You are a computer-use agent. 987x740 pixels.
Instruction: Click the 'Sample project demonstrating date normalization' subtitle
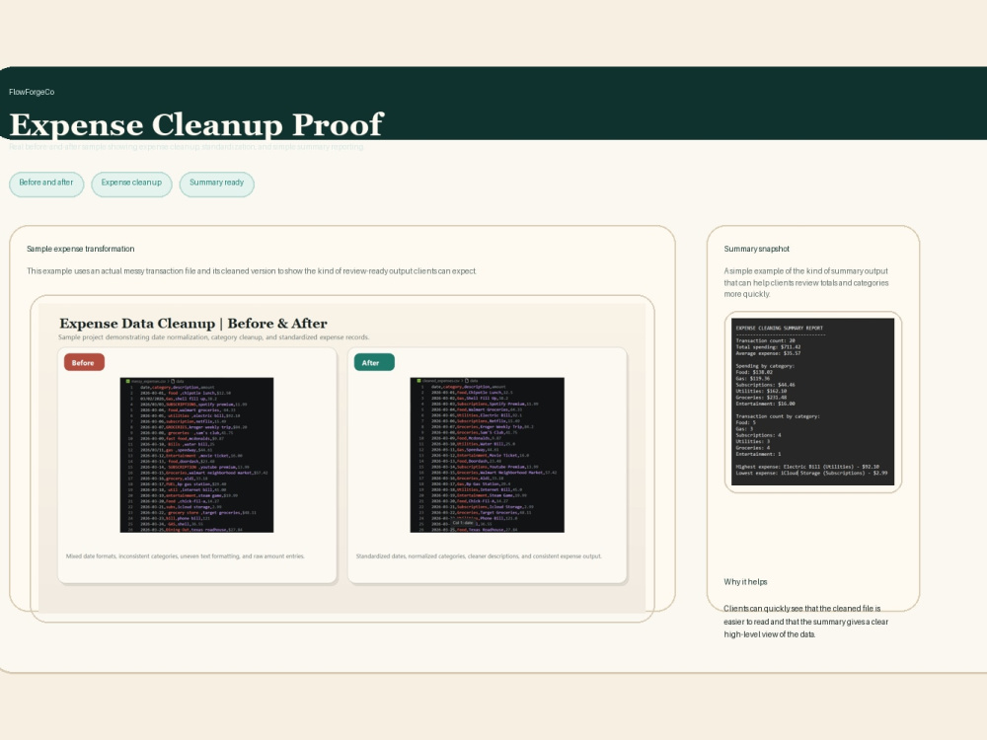214,337
